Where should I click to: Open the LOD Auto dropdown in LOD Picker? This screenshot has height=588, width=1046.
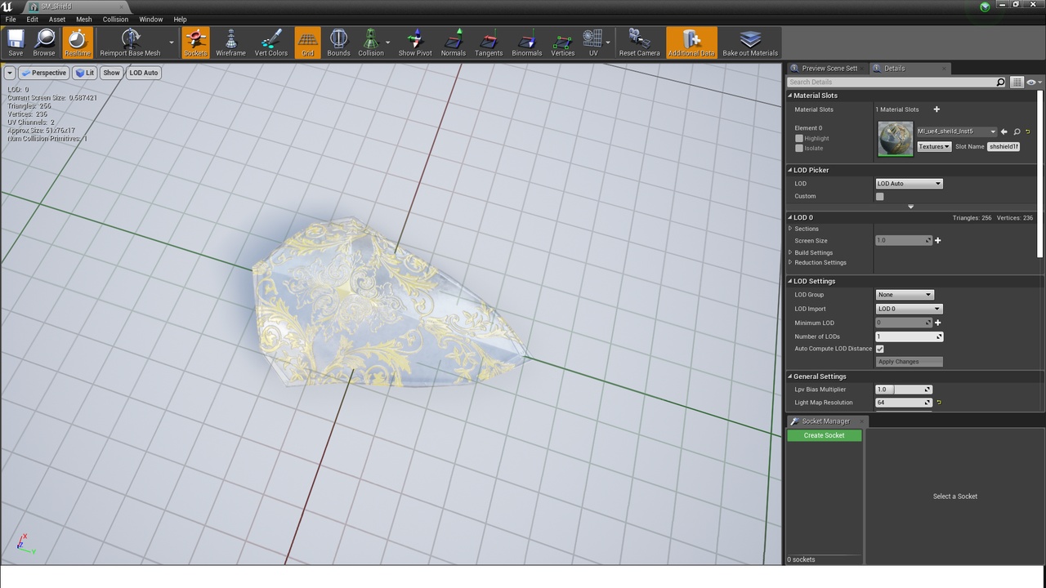[x=909, y=184]
